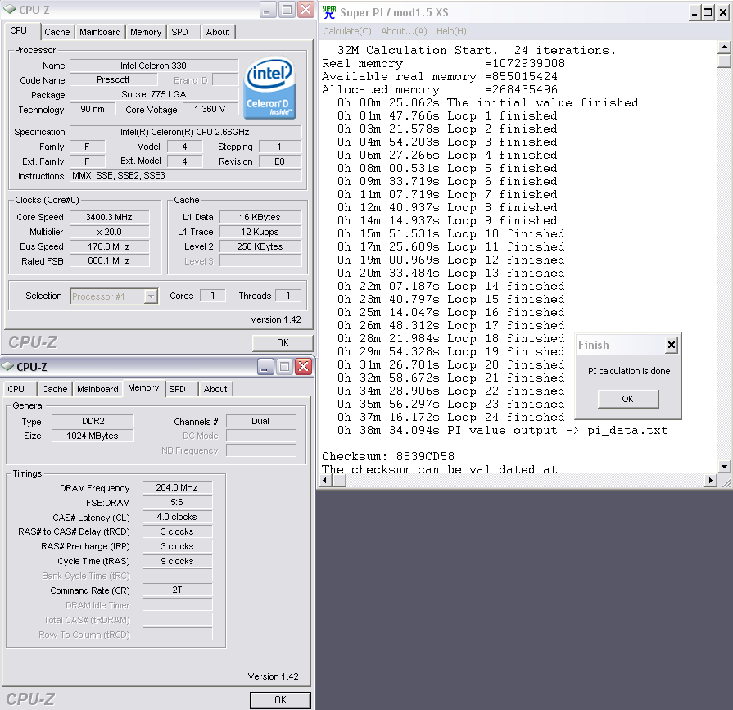Click the Super PI vertical scrollbar up arrow
Screen dimensions: 733x710
[724, 47]
